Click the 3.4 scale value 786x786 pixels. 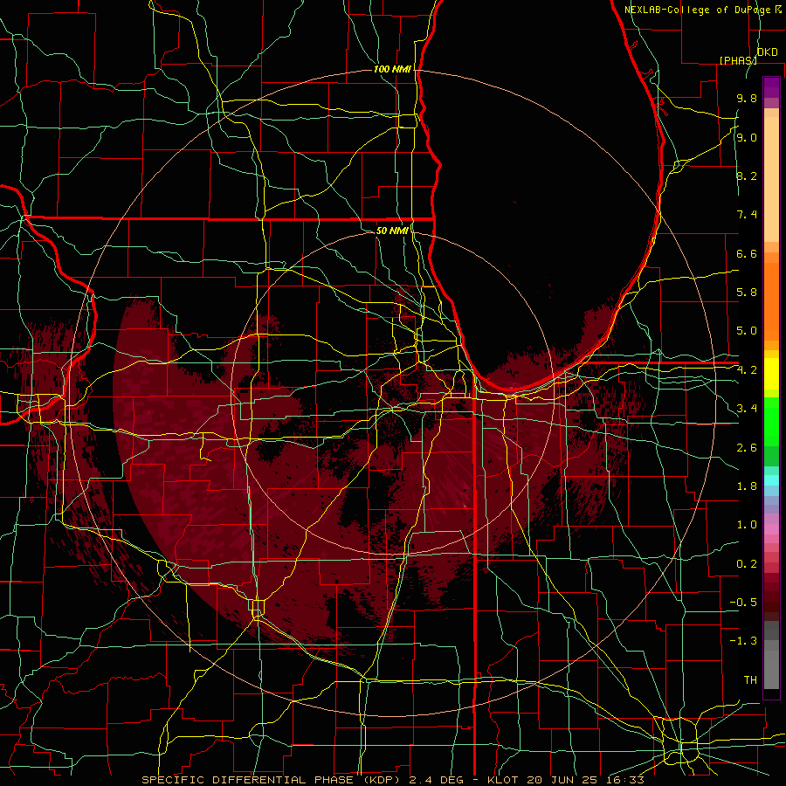tap(747, 409)
